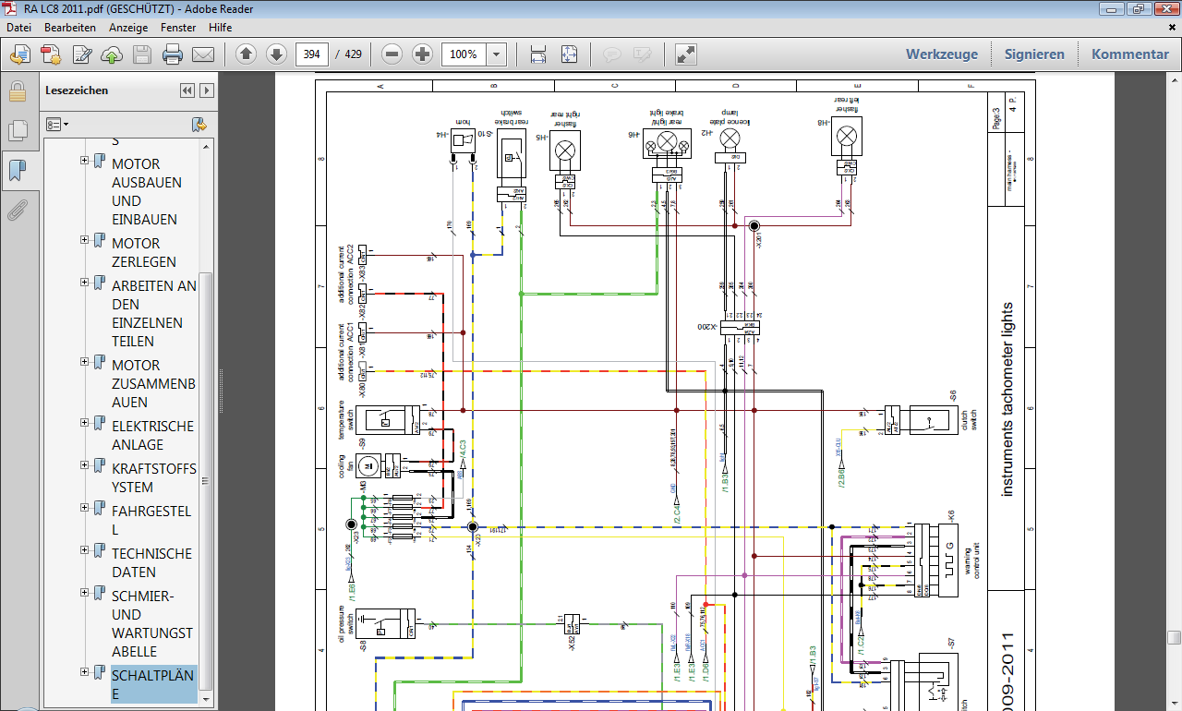
Task: Go to previous page with up arrow
Action: (246, 54)
